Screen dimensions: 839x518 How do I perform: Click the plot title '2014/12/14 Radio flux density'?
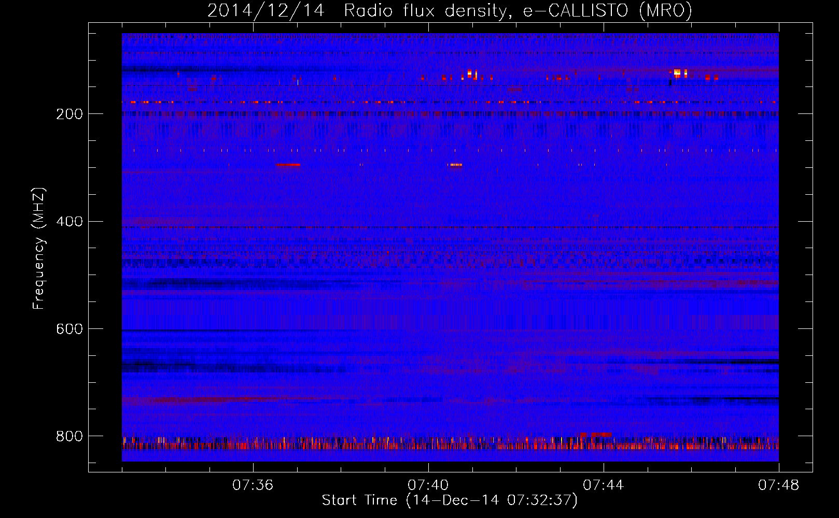[x=450, y=10]
